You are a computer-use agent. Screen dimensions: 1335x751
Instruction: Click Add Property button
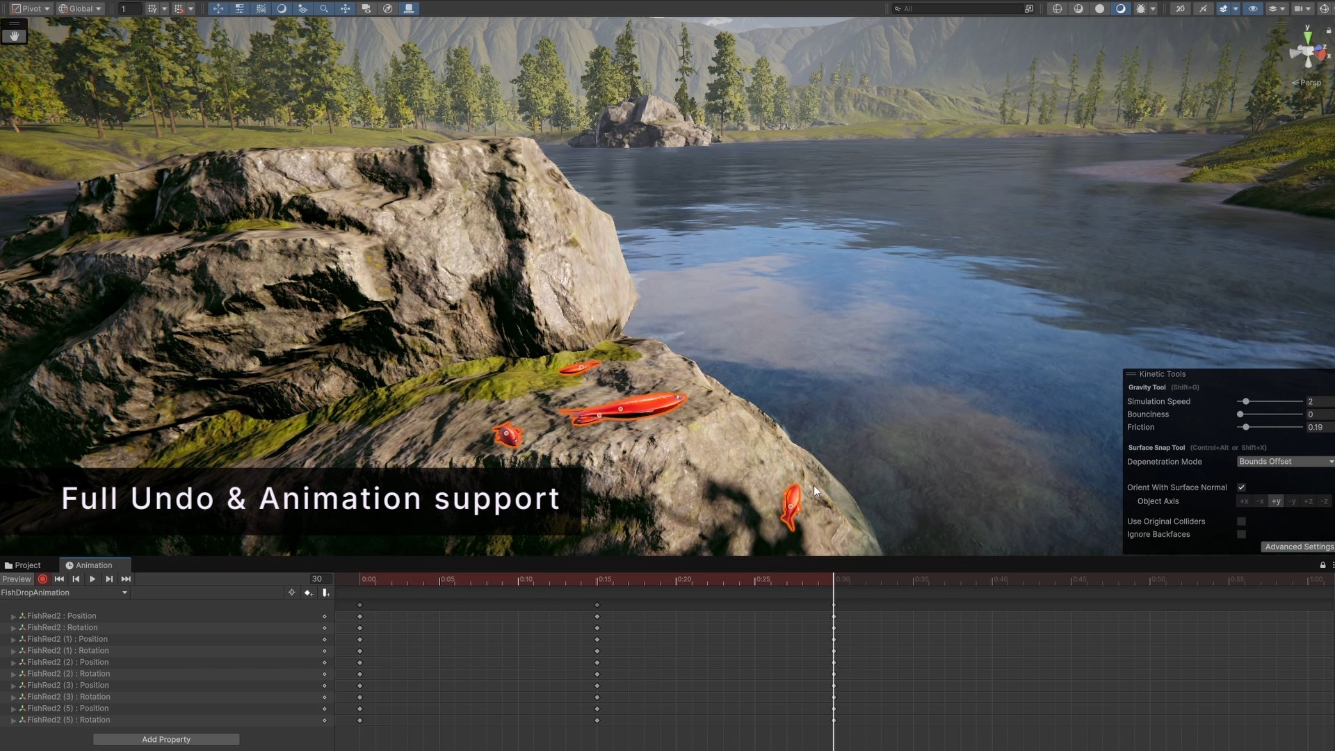pos(166,739)
